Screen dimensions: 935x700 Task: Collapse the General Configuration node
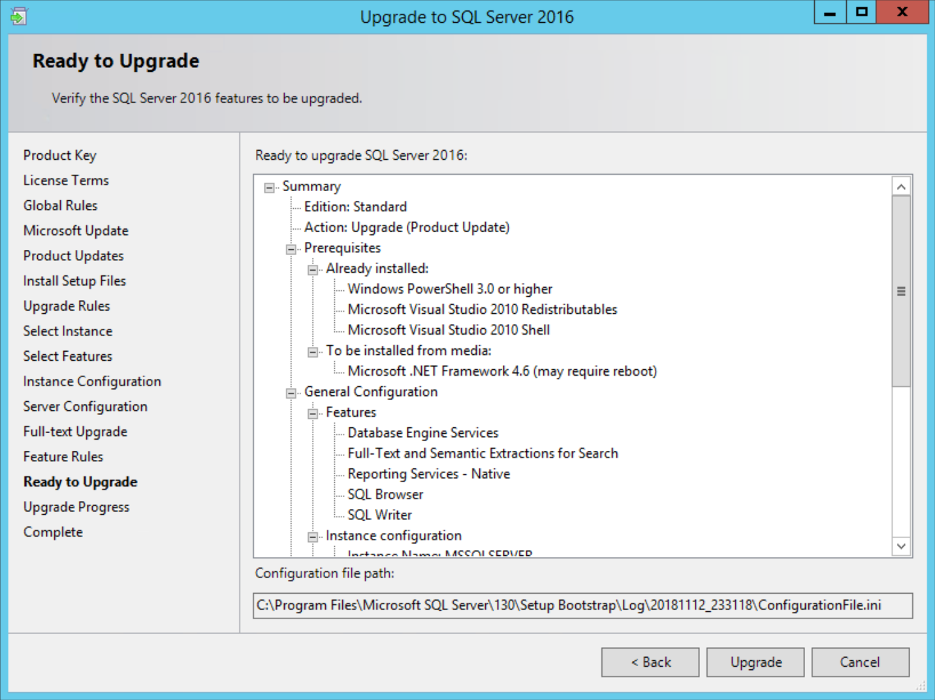coord(291,393)
